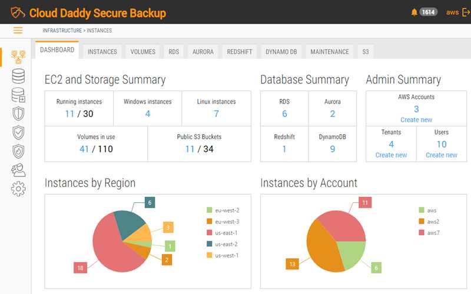Toggle aws2 legend swatch in account chart
471x294 pixels.
[422, 222]
